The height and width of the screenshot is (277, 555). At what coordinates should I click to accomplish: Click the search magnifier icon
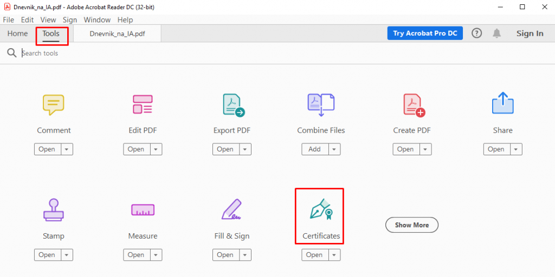(x=12, y=54)
